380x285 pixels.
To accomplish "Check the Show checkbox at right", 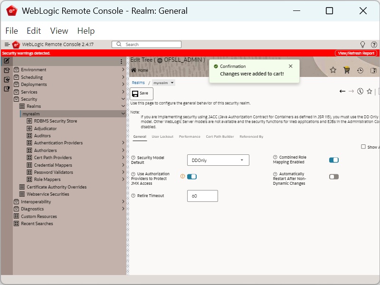I will 363,147.
